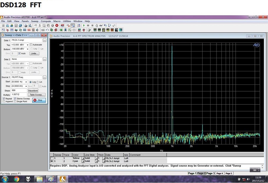Click Data 1 browse ellipsis button

(x=44, y=40)
